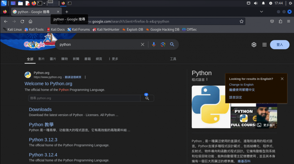The image size is (294, 164).
Task: Open the OffSec bookmark
Action: click(189, 29)
